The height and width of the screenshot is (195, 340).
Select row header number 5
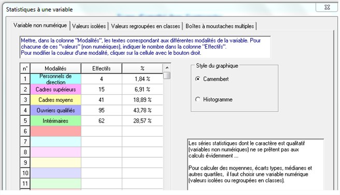coord(25,121)
